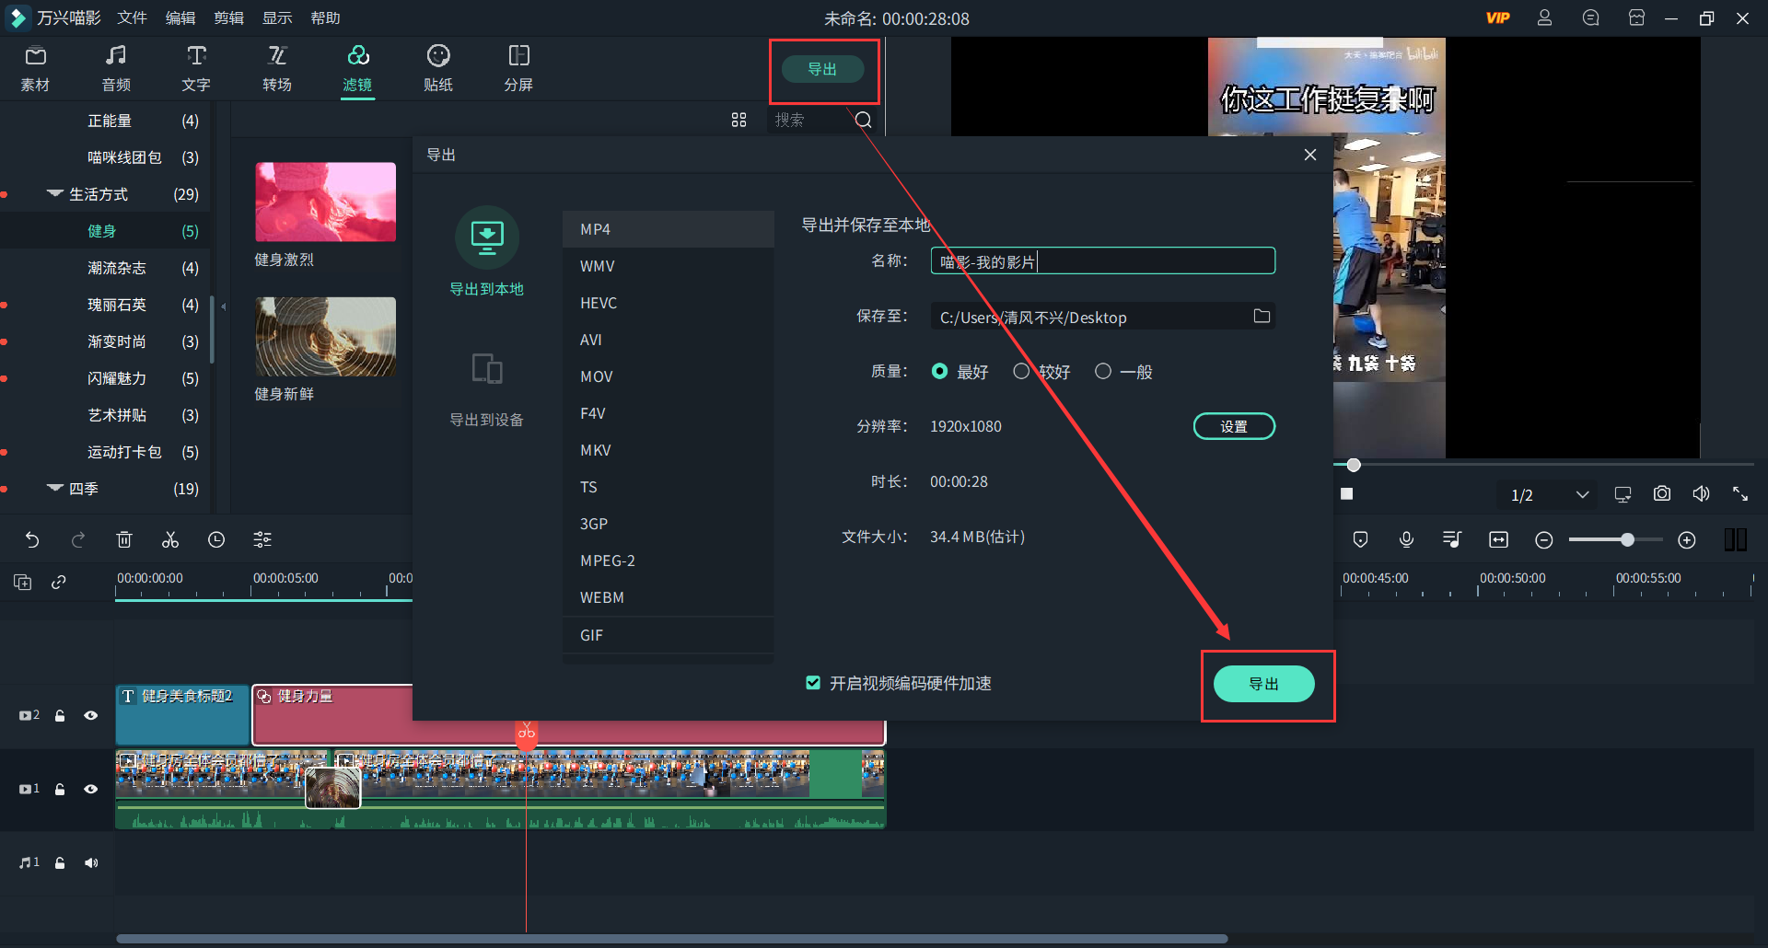
Task: Click the undo arrow icon
Action: coord(32,540)
